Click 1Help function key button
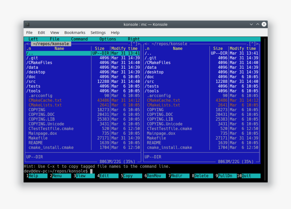 click(x=37, y=176)
